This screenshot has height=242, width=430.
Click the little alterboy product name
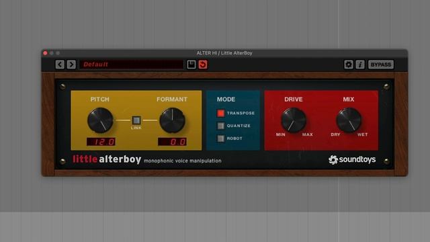tap(107, 159)
